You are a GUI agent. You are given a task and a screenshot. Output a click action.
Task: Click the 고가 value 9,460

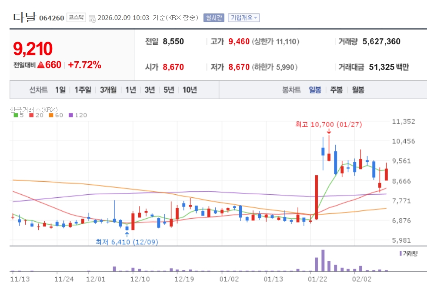click(x=239, y=41)
